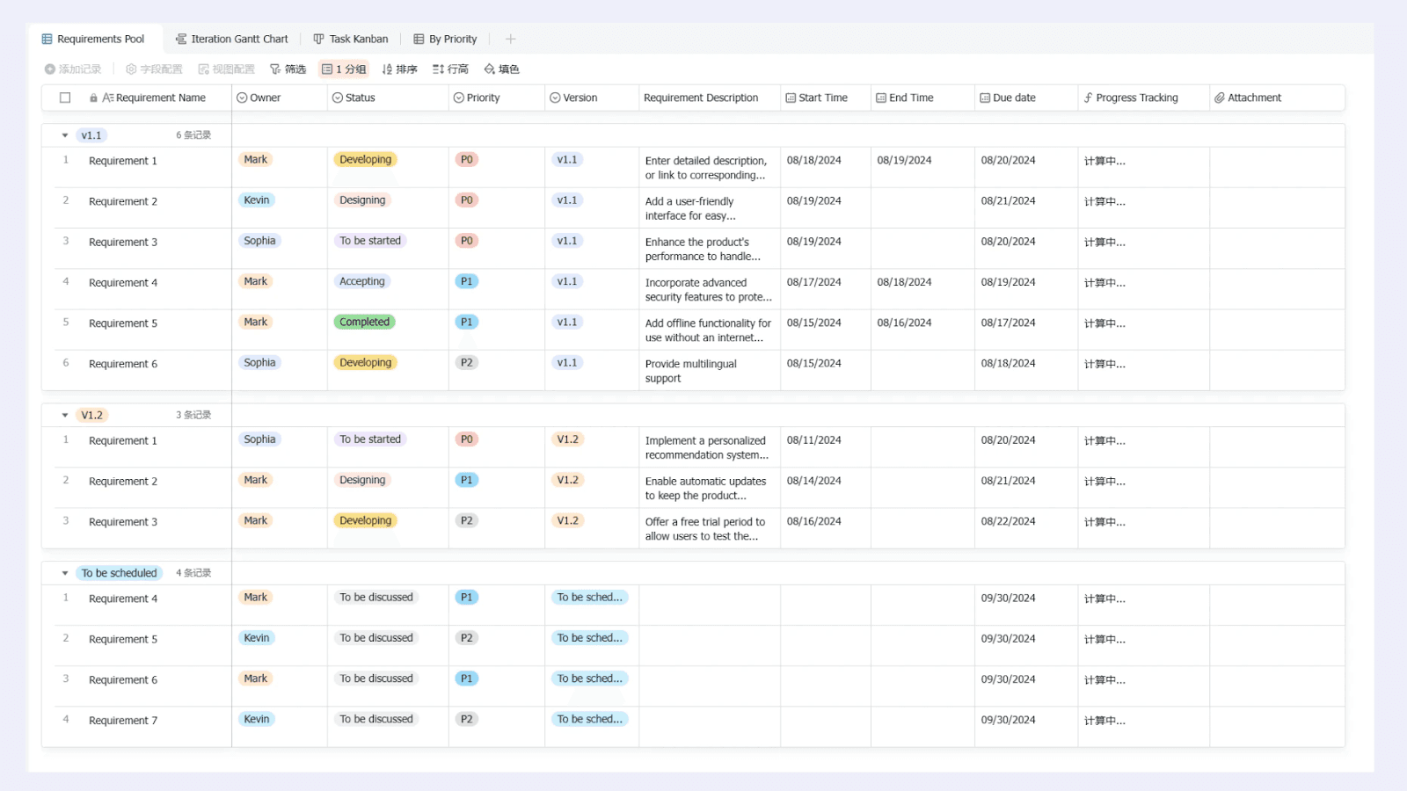Open field configuration (字段配置)

[x=154, y=69]
